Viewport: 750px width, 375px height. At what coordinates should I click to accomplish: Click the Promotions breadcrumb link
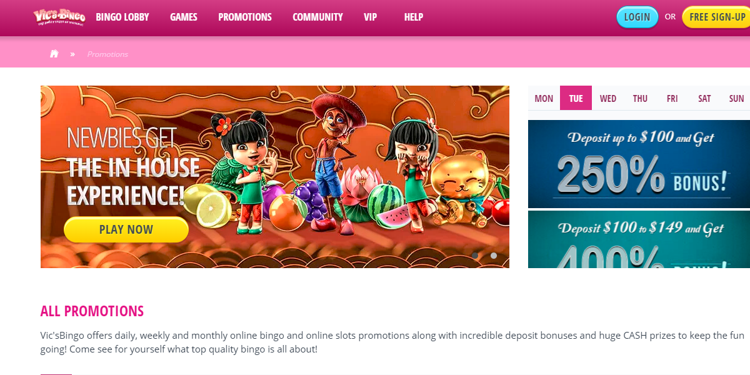(107, 54)
